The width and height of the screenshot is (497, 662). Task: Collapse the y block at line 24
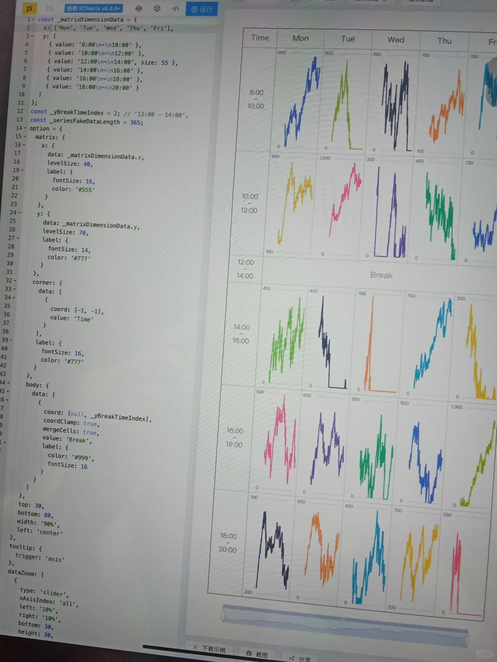click(20, 212)
